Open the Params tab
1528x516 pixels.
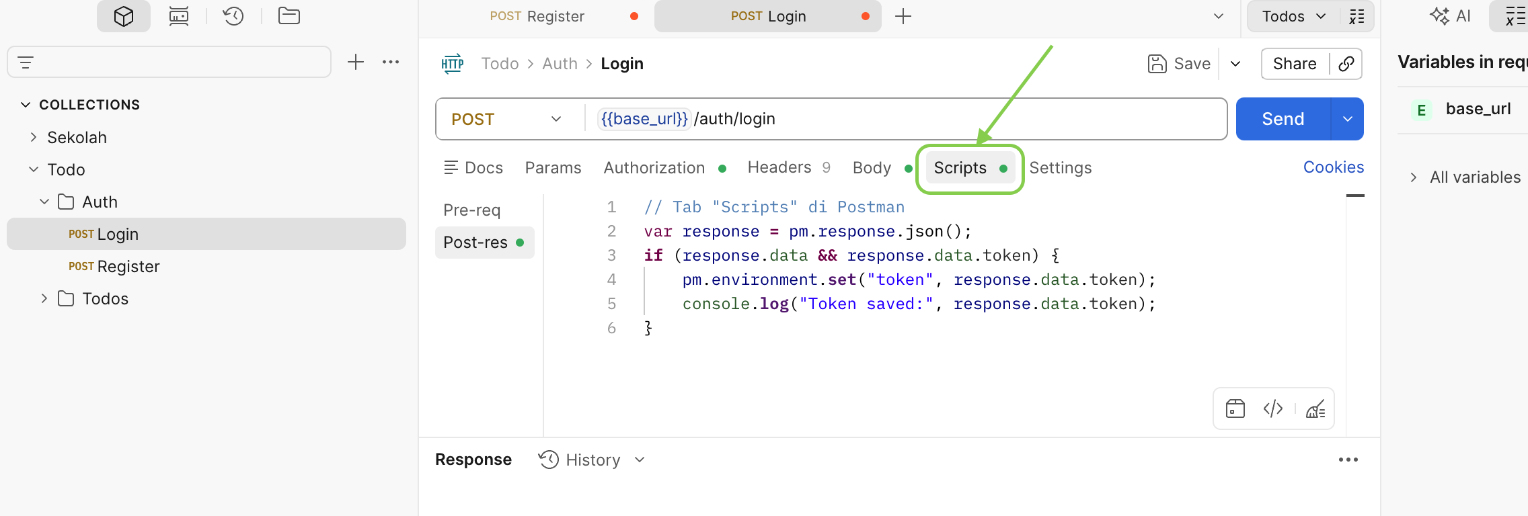(x=553, y=168)
